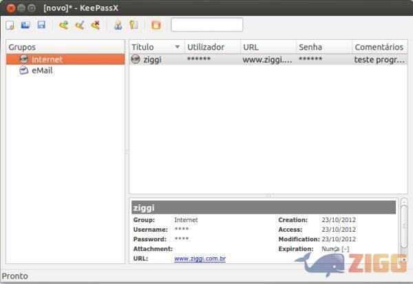This screenshot has width=413, height=284.
Task: Click the Comentários column header
Action: coord(379,47)
